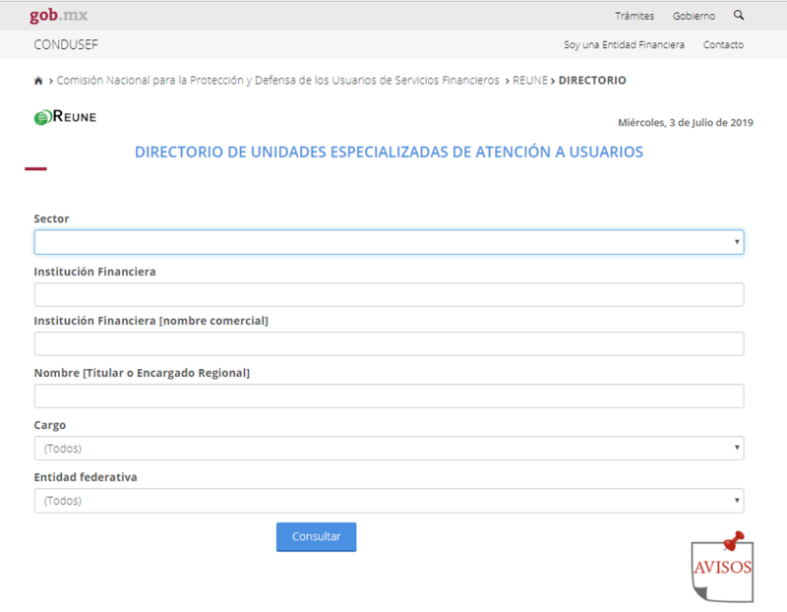Go to the home icon in breadcrumb
The height and width of the screenshot is (612, 787).
(38, 81)
